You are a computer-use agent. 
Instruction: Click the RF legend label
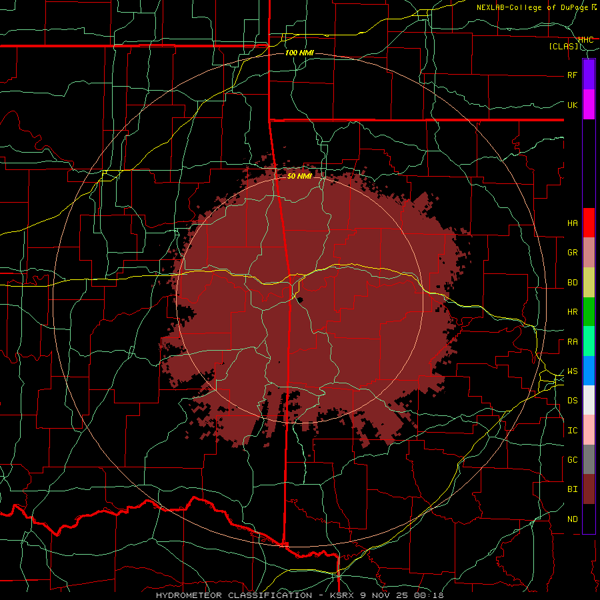coord(572,75)
